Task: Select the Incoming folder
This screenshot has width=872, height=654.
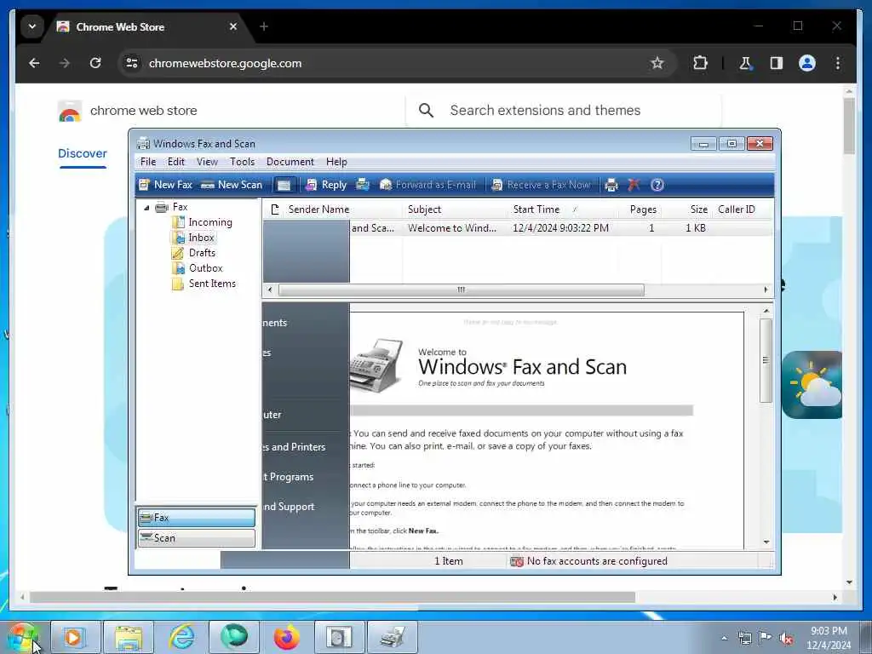Action: click(202, 222)
